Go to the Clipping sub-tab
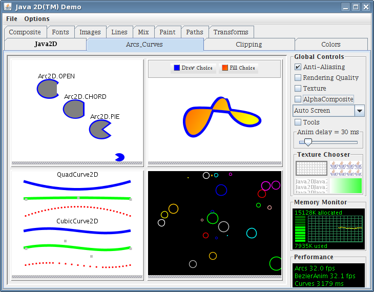The width and height of the screenshot is (374, 292). (248, 45)
